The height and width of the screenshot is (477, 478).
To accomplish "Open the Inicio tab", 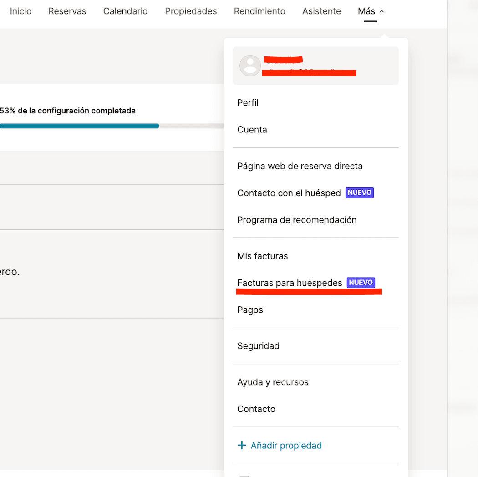I will point(20,11).
